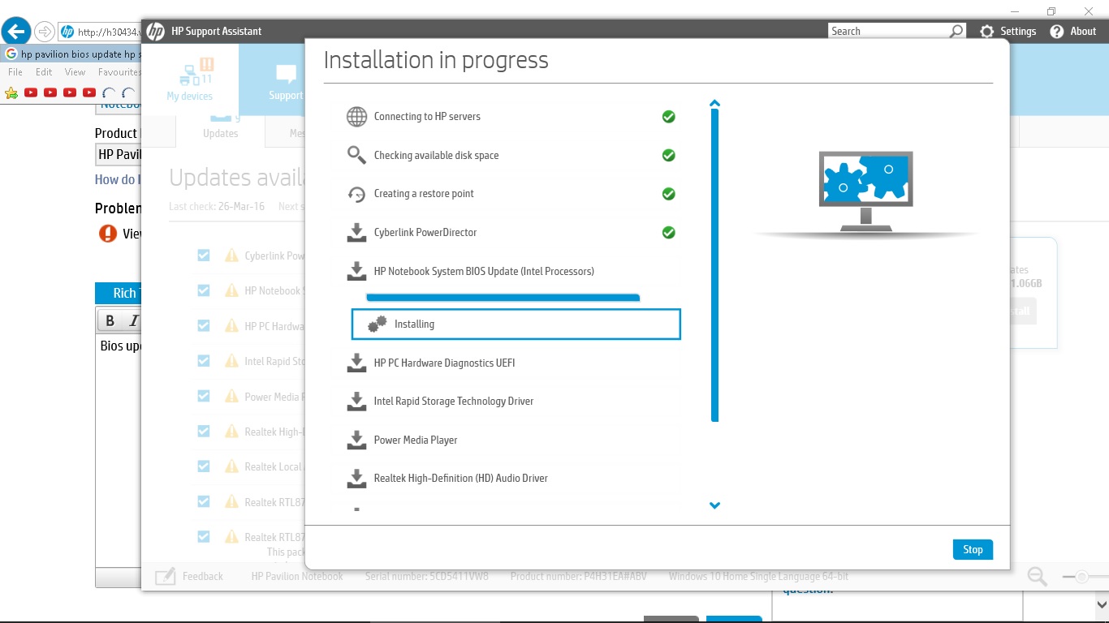This screenshot has height=623, width=1109.
Task: Open the browser's View menu
Action: point(76,72)
